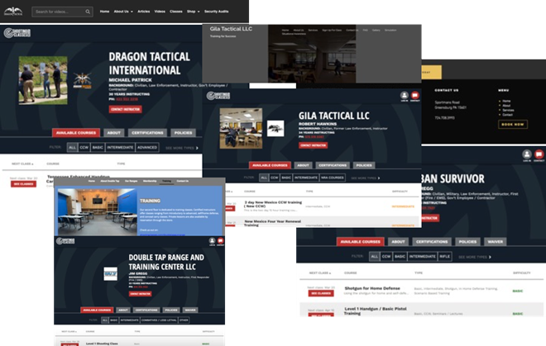Viewport: 546px width, 346px height.
Task: Expand See More Types on Gila Tactical page
Action: [x=366, y=178]
